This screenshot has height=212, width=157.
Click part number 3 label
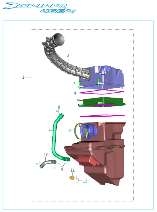pos(74,84)
